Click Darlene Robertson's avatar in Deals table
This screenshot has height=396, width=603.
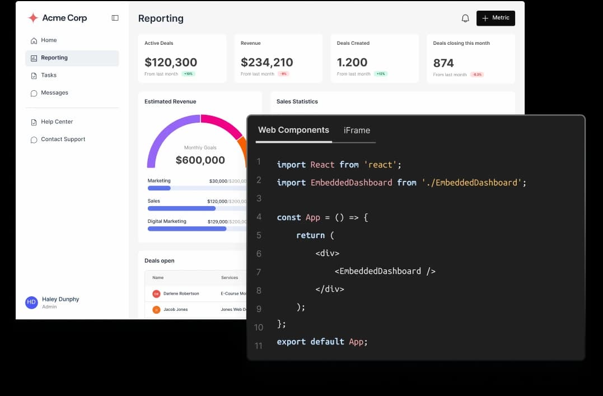(156, 293)
